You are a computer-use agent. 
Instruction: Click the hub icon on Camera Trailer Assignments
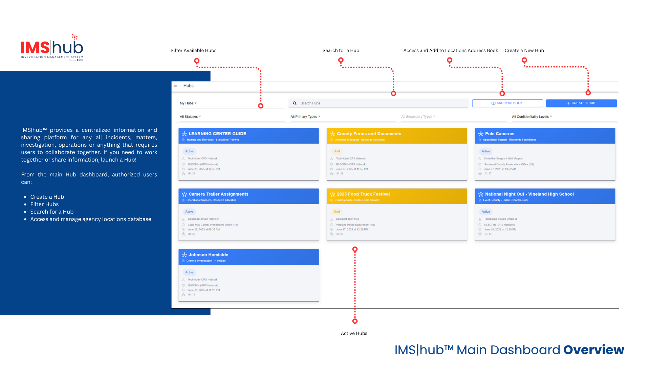pos(184,194)
